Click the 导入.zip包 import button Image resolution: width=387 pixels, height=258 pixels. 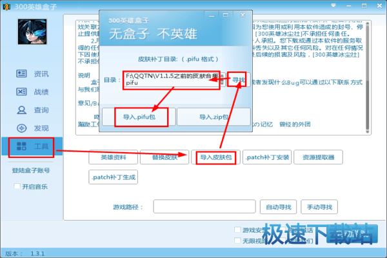(213, 117)
